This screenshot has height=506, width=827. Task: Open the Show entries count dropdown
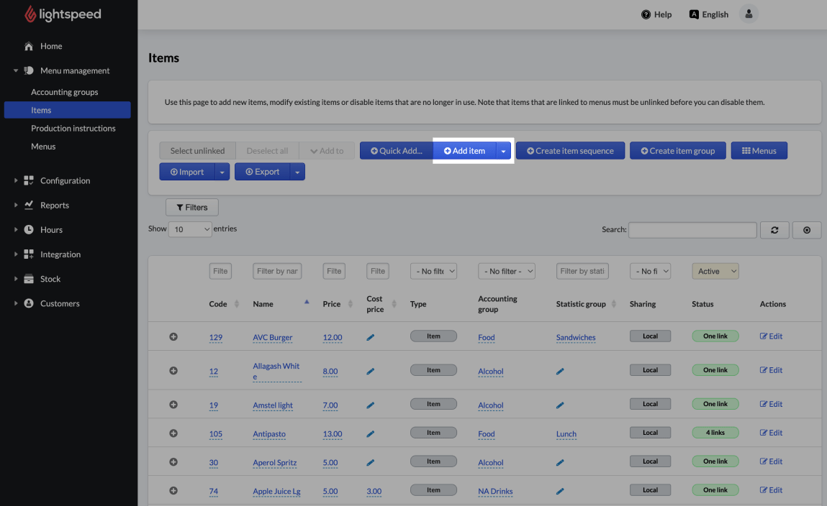tap(190, 229)
